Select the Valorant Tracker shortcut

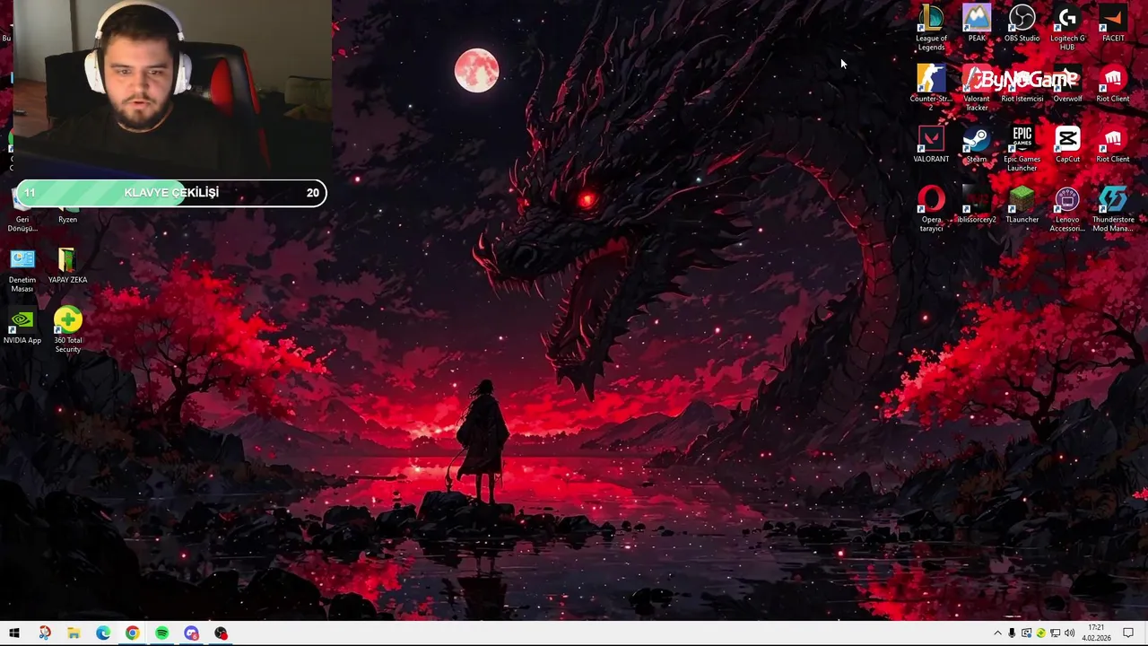pyautogui.click(x=977, y=87)
